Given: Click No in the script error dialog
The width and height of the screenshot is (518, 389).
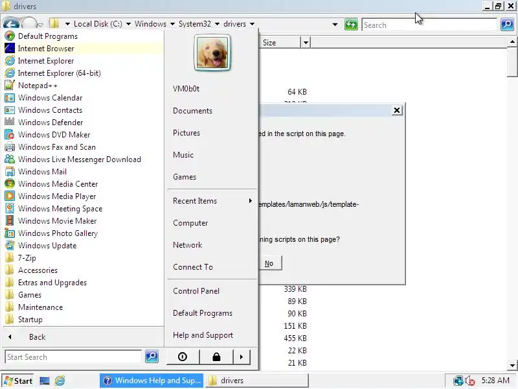Looking at the screenshot, I should [x=269, y=263].
